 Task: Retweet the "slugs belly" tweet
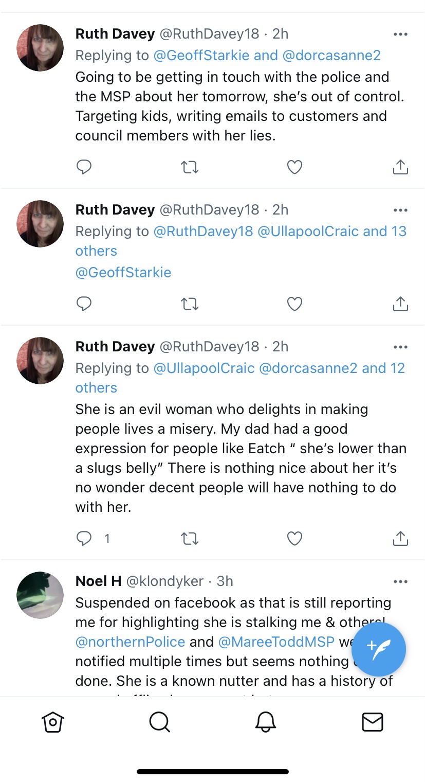(x=190, y=538)
